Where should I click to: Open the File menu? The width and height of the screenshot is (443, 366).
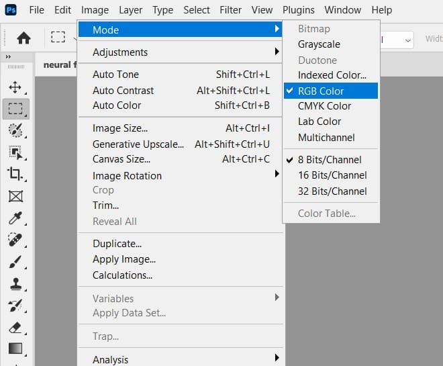click(x=36, y=10)
